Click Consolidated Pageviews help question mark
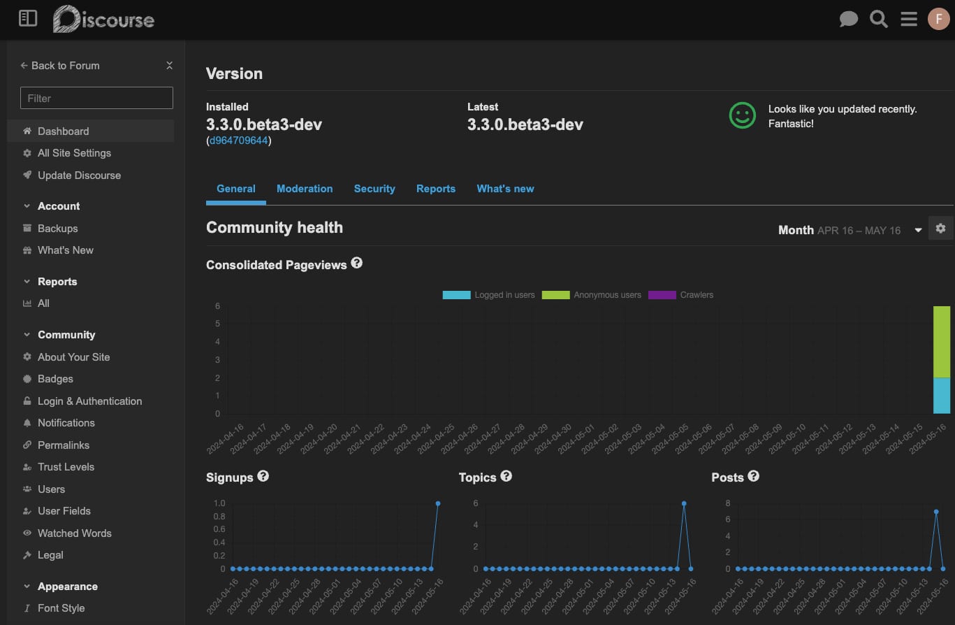The image size is (955, 625). click(x=357, y=264)
